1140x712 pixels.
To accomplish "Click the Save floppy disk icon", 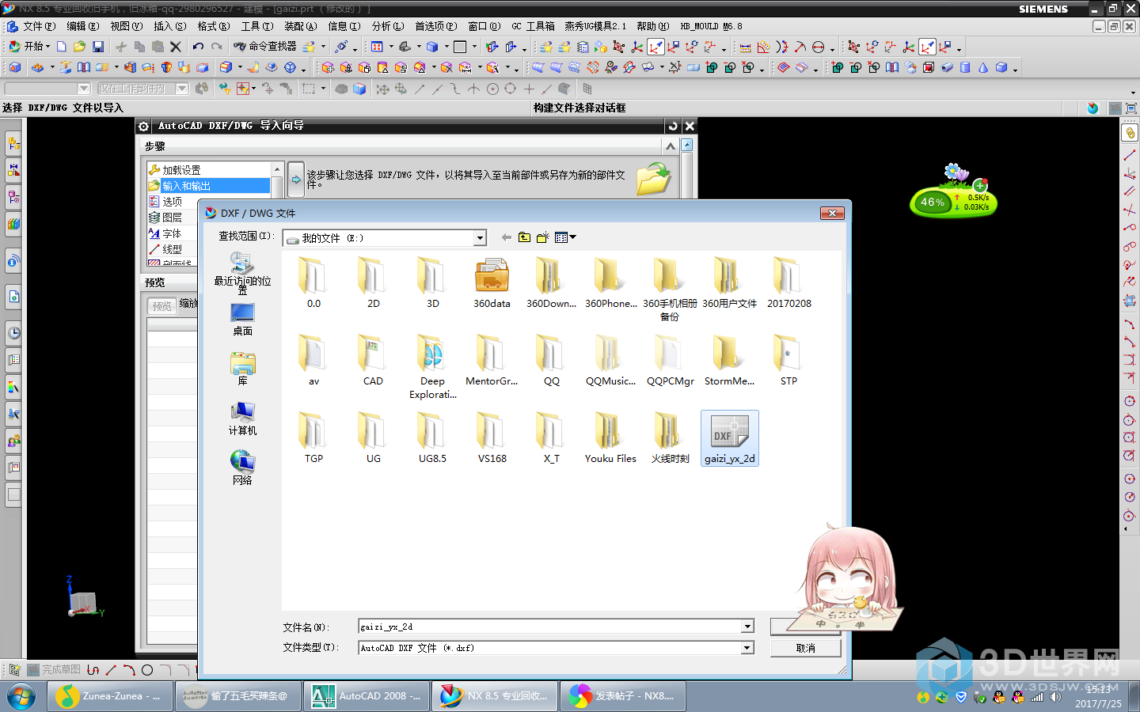I will point(98,47).
